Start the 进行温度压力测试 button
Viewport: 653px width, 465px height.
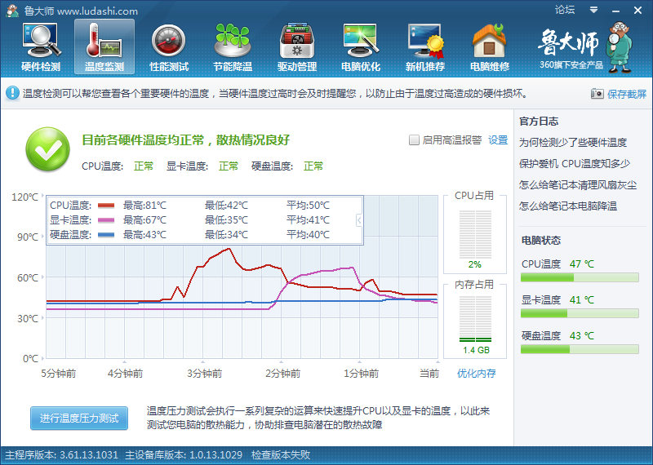pos(79,418)
